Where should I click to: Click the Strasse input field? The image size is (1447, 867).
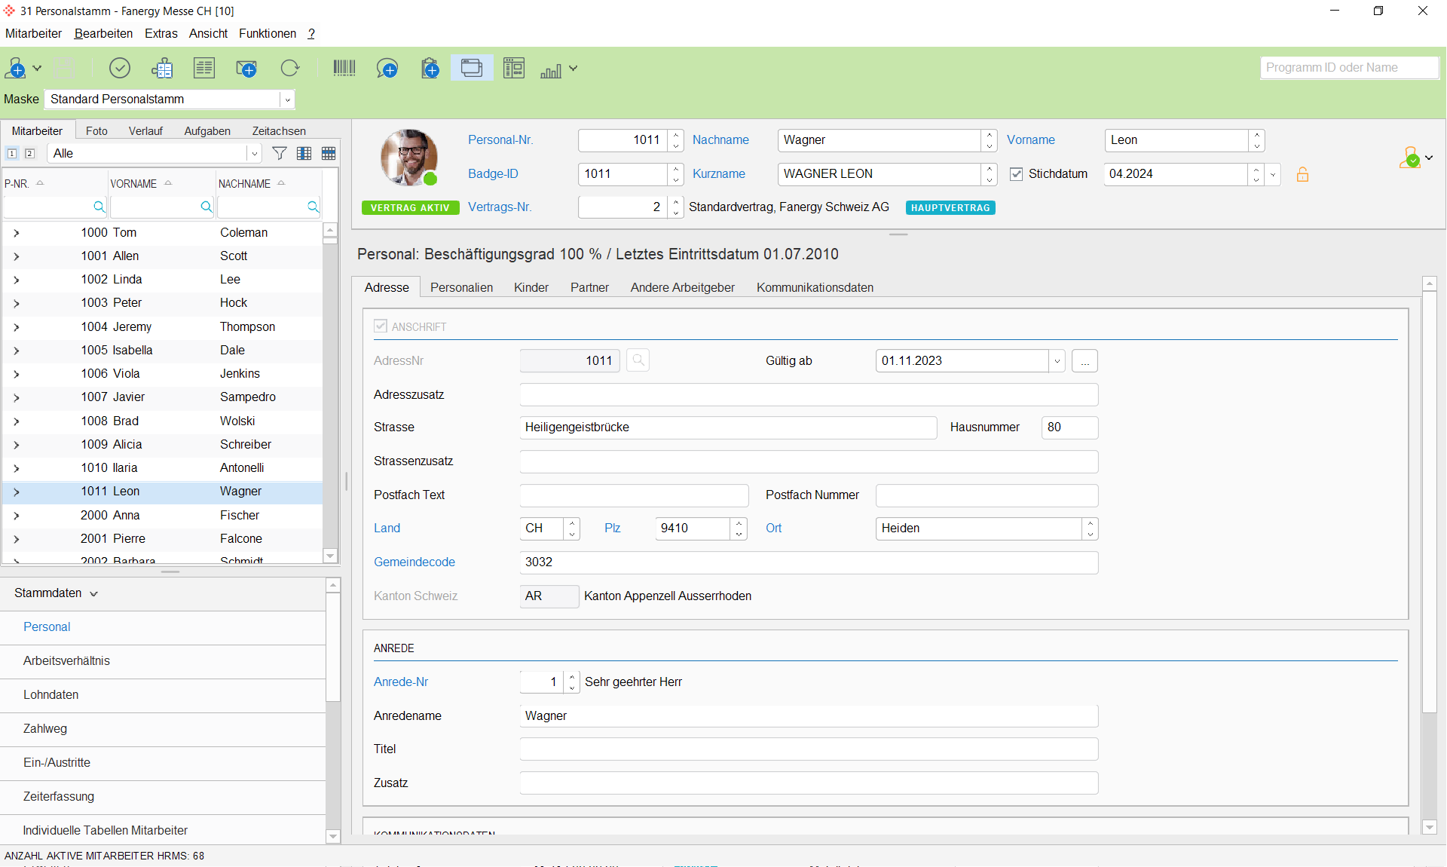[727, 427]
